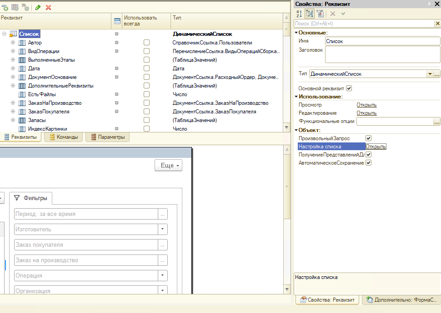Click the properties filter funnel icon
The image size is (441, 313).
320,14
